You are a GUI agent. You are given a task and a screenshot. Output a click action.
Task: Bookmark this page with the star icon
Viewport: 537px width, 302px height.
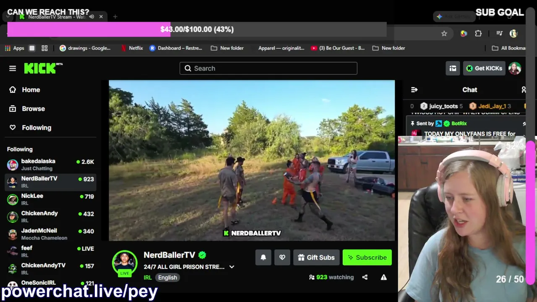coord(444,34)
